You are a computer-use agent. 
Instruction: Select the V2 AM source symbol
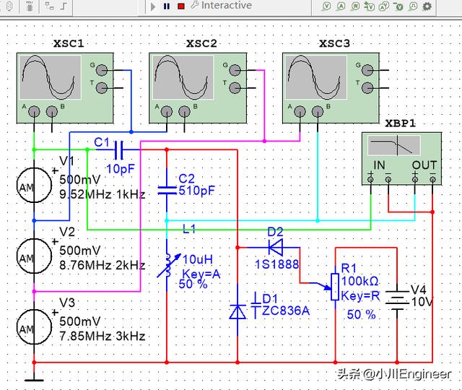point(34,256)
